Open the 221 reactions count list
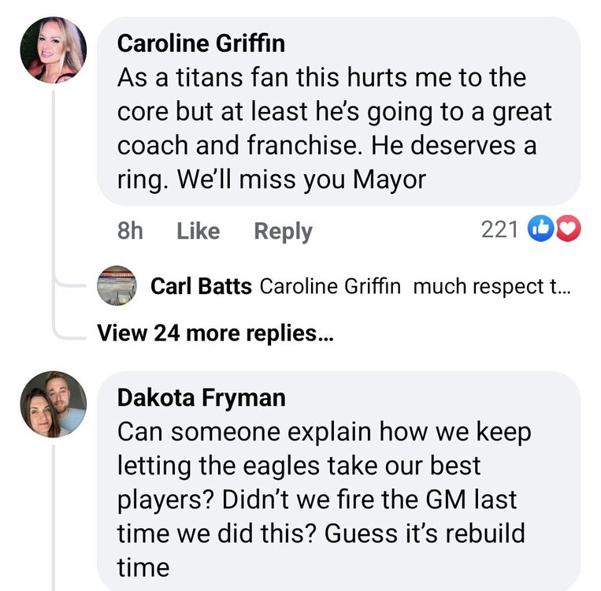 tap(499, 230)
